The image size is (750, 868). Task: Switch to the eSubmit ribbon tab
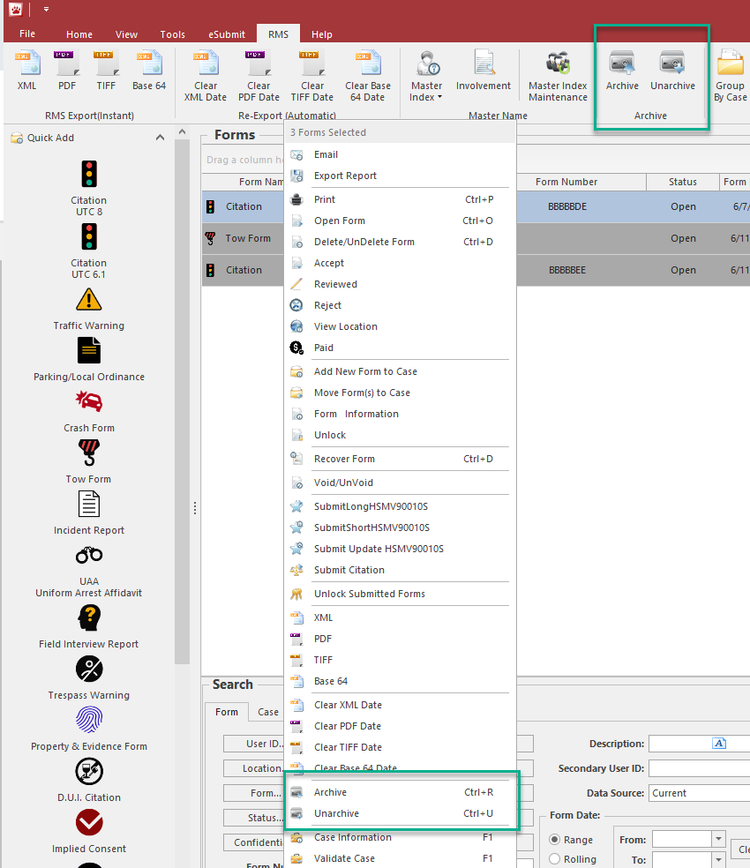[227, 34]
